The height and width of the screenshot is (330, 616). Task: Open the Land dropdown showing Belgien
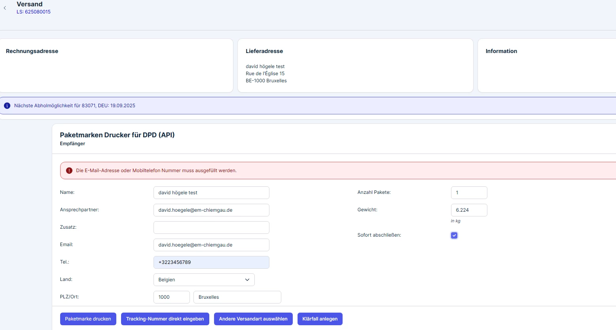204,280
